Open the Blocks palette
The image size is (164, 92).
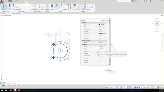coord(61,6)
